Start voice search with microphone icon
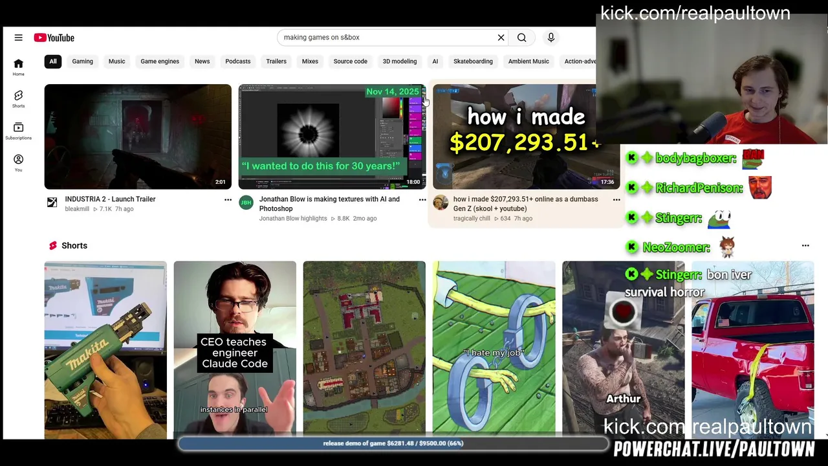This screenshot has width=828, height=466. (551, 38)
